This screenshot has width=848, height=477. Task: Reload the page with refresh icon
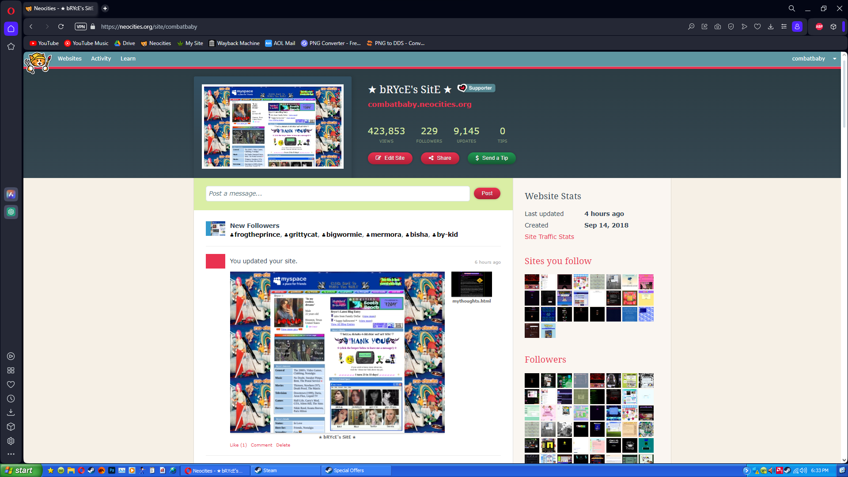point(61,26)
